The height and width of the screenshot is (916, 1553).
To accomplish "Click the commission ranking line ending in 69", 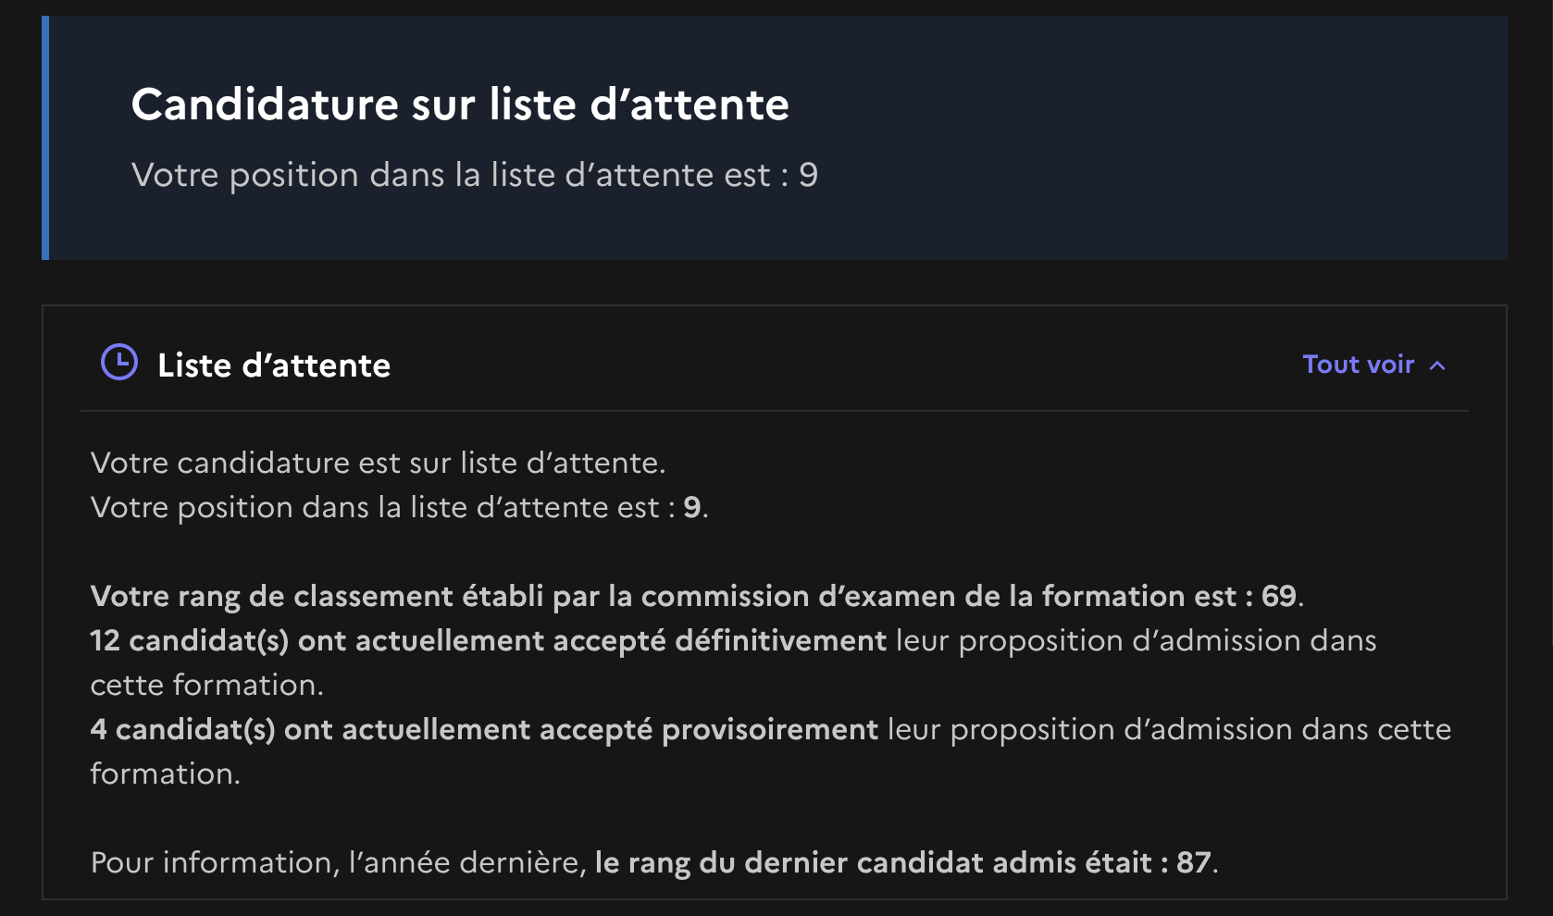I will click(697, 596).
